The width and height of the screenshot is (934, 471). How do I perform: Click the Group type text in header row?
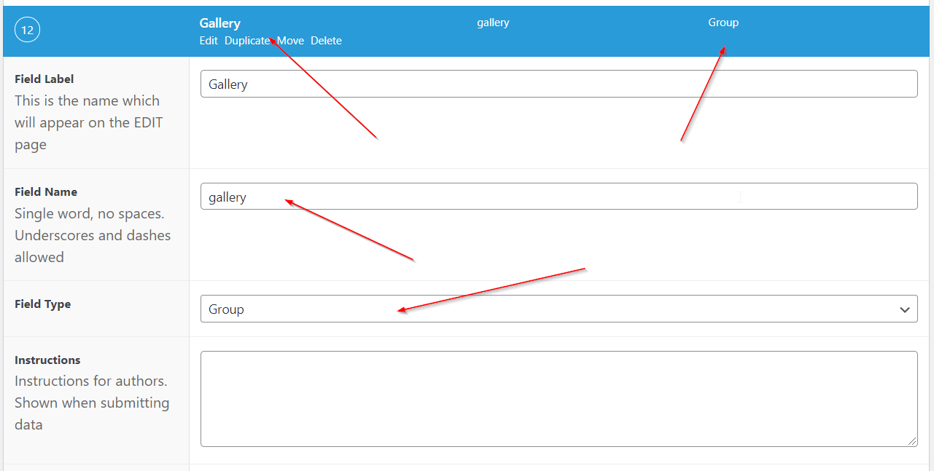point(723,23)
